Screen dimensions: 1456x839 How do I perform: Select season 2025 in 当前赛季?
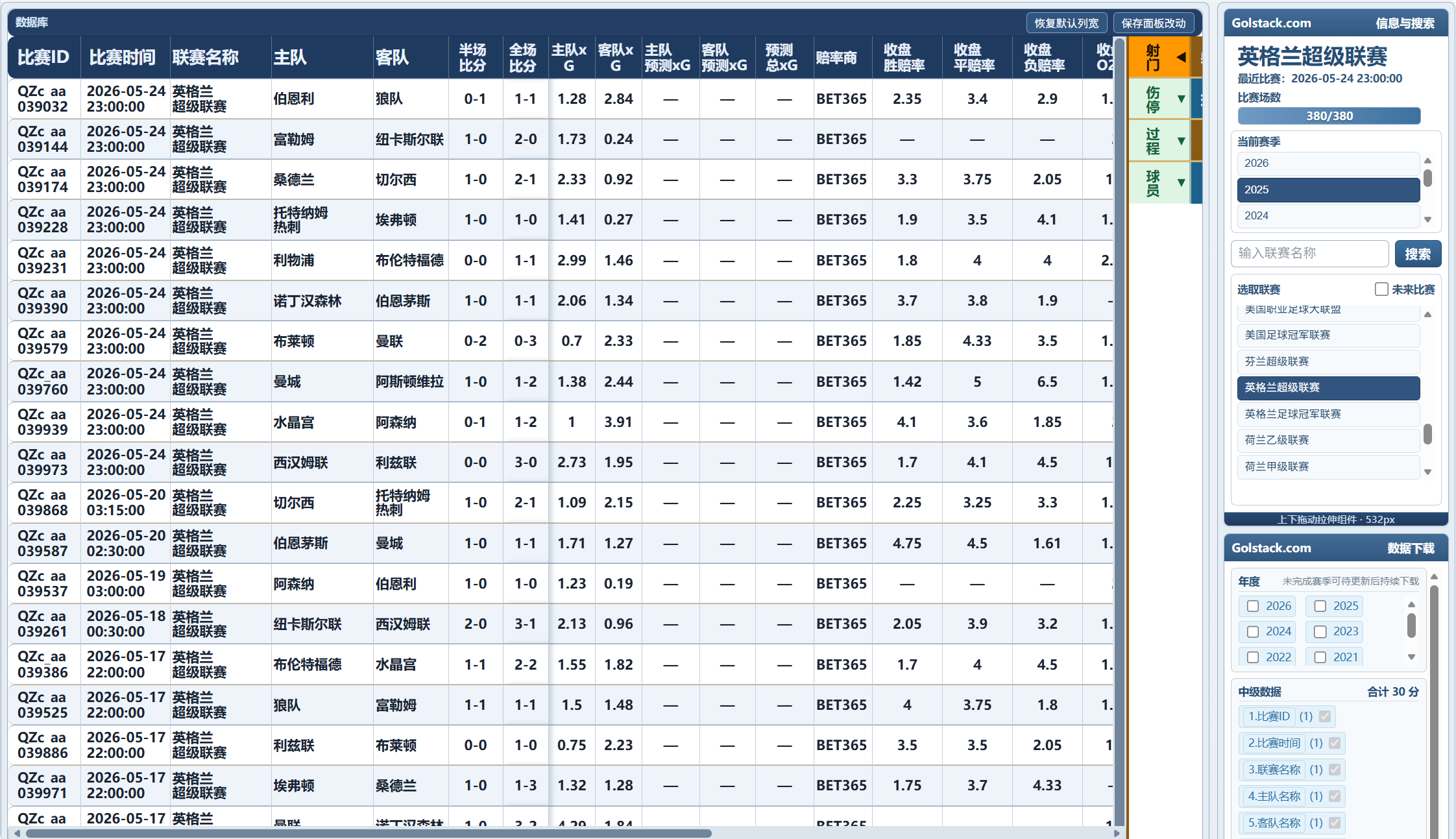coord(1328,189)
